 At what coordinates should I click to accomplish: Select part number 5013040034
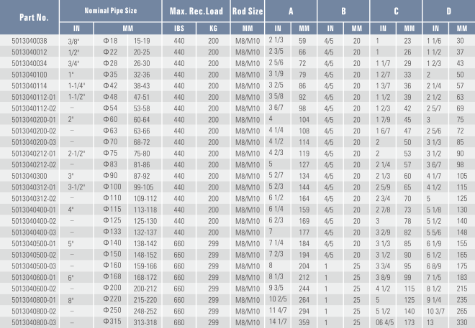(x=30, y=63)
